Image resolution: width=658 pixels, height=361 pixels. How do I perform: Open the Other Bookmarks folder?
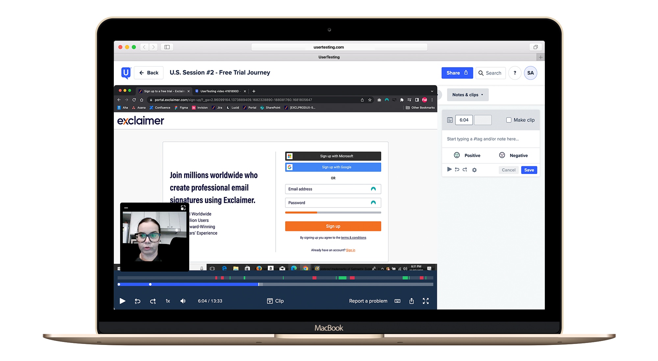[x=420, y=108]
